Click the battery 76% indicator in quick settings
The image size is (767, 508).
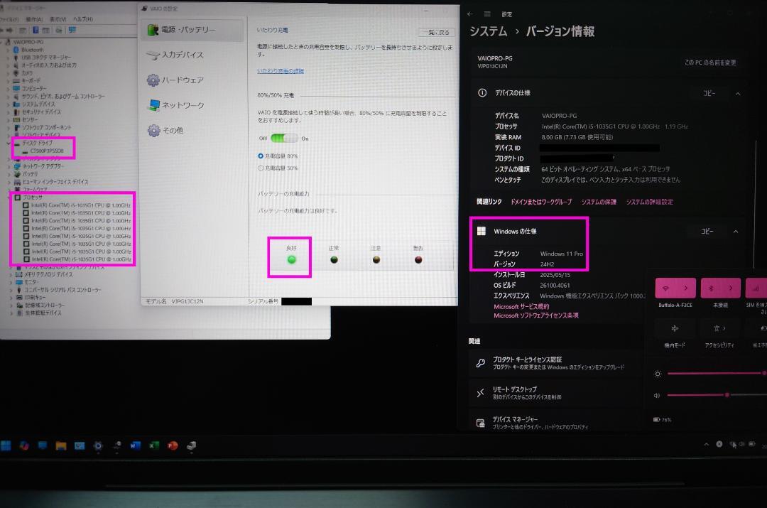tap(663, 419)
